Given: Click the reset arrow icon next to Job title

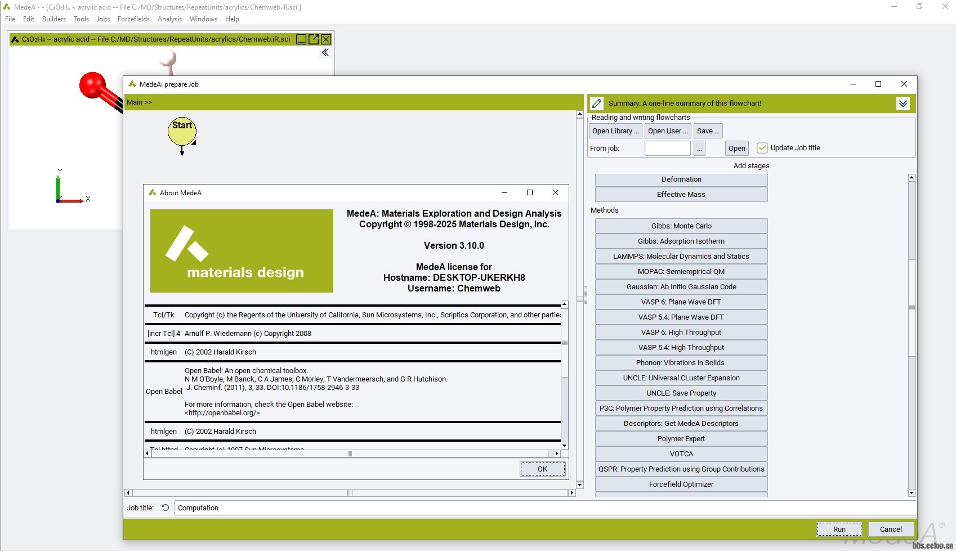Looking at the screenshot, I should [x=166, y=508].
